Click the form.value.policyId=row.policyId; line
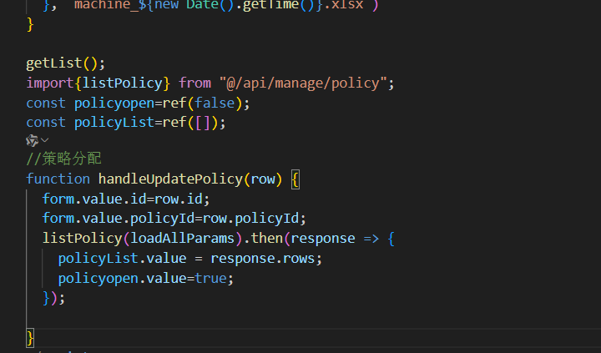 point(174,219)
